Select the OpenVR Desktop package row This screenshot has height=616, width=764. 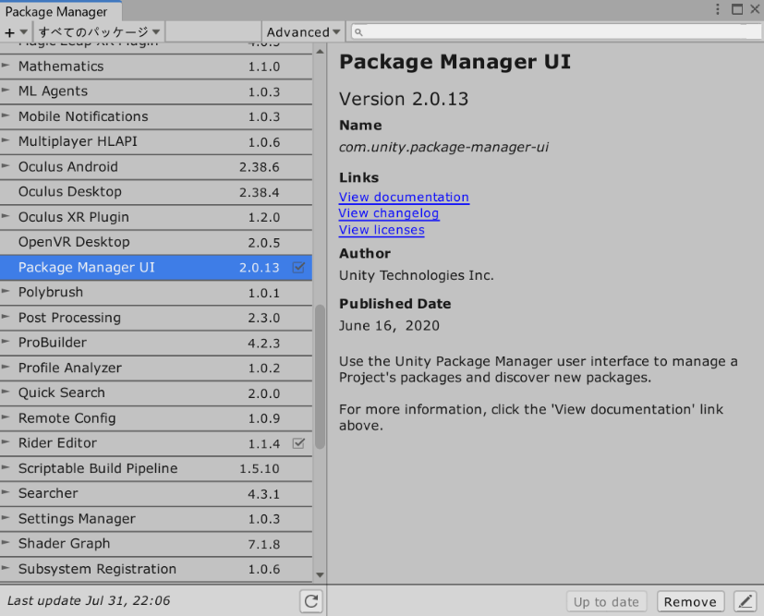point(156,242)
